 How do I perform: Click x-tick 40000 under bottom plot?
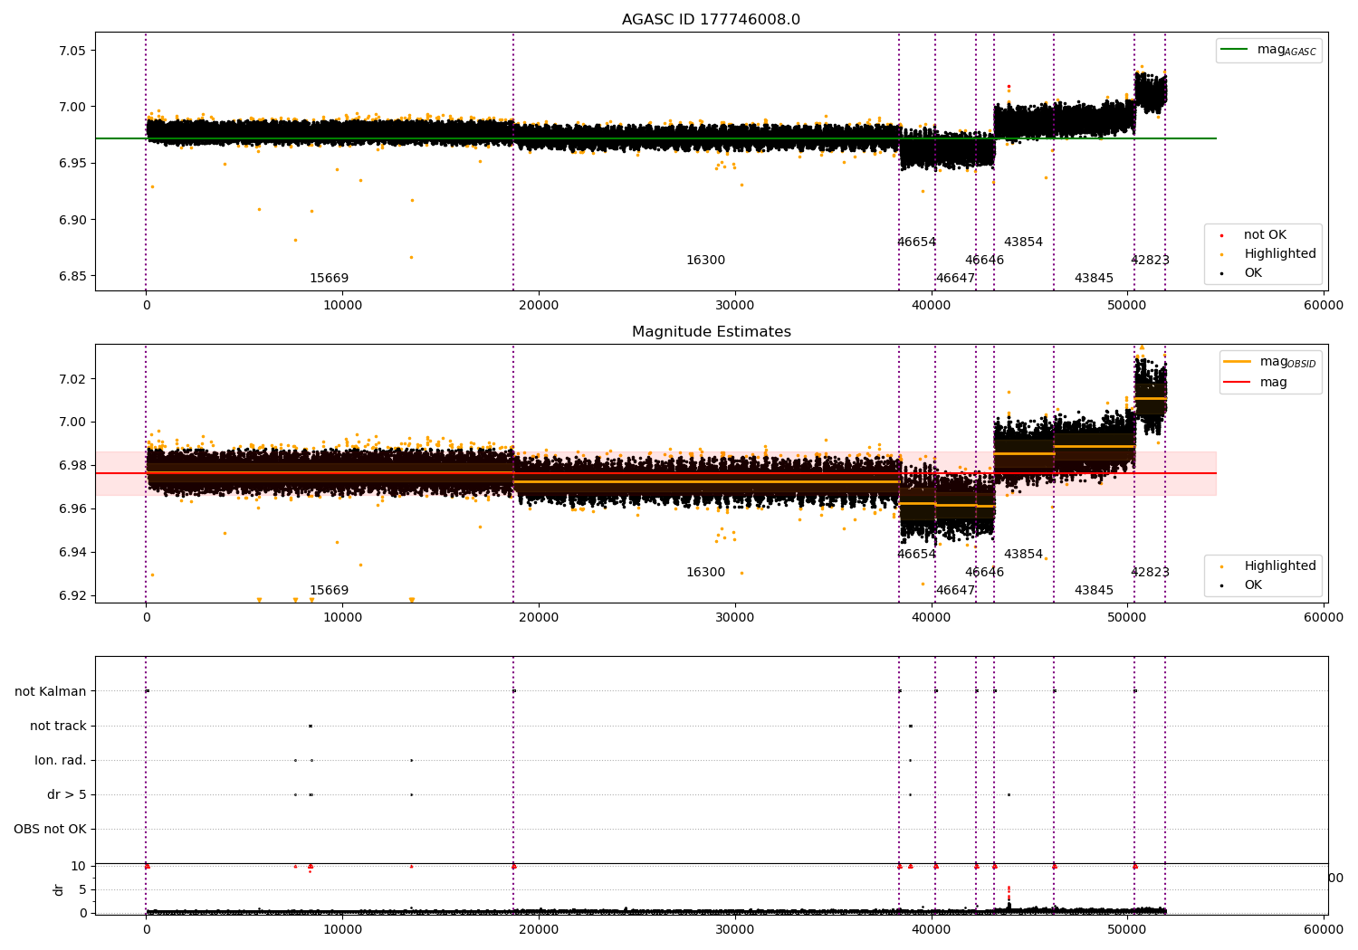point(931,930)
